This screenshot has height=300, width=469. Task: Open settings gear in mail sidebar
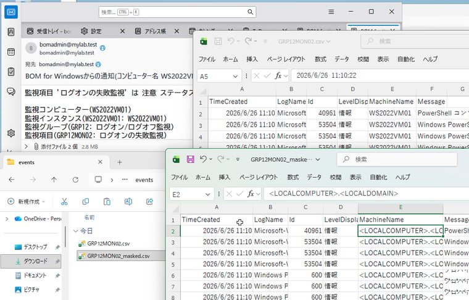(11, 133)
